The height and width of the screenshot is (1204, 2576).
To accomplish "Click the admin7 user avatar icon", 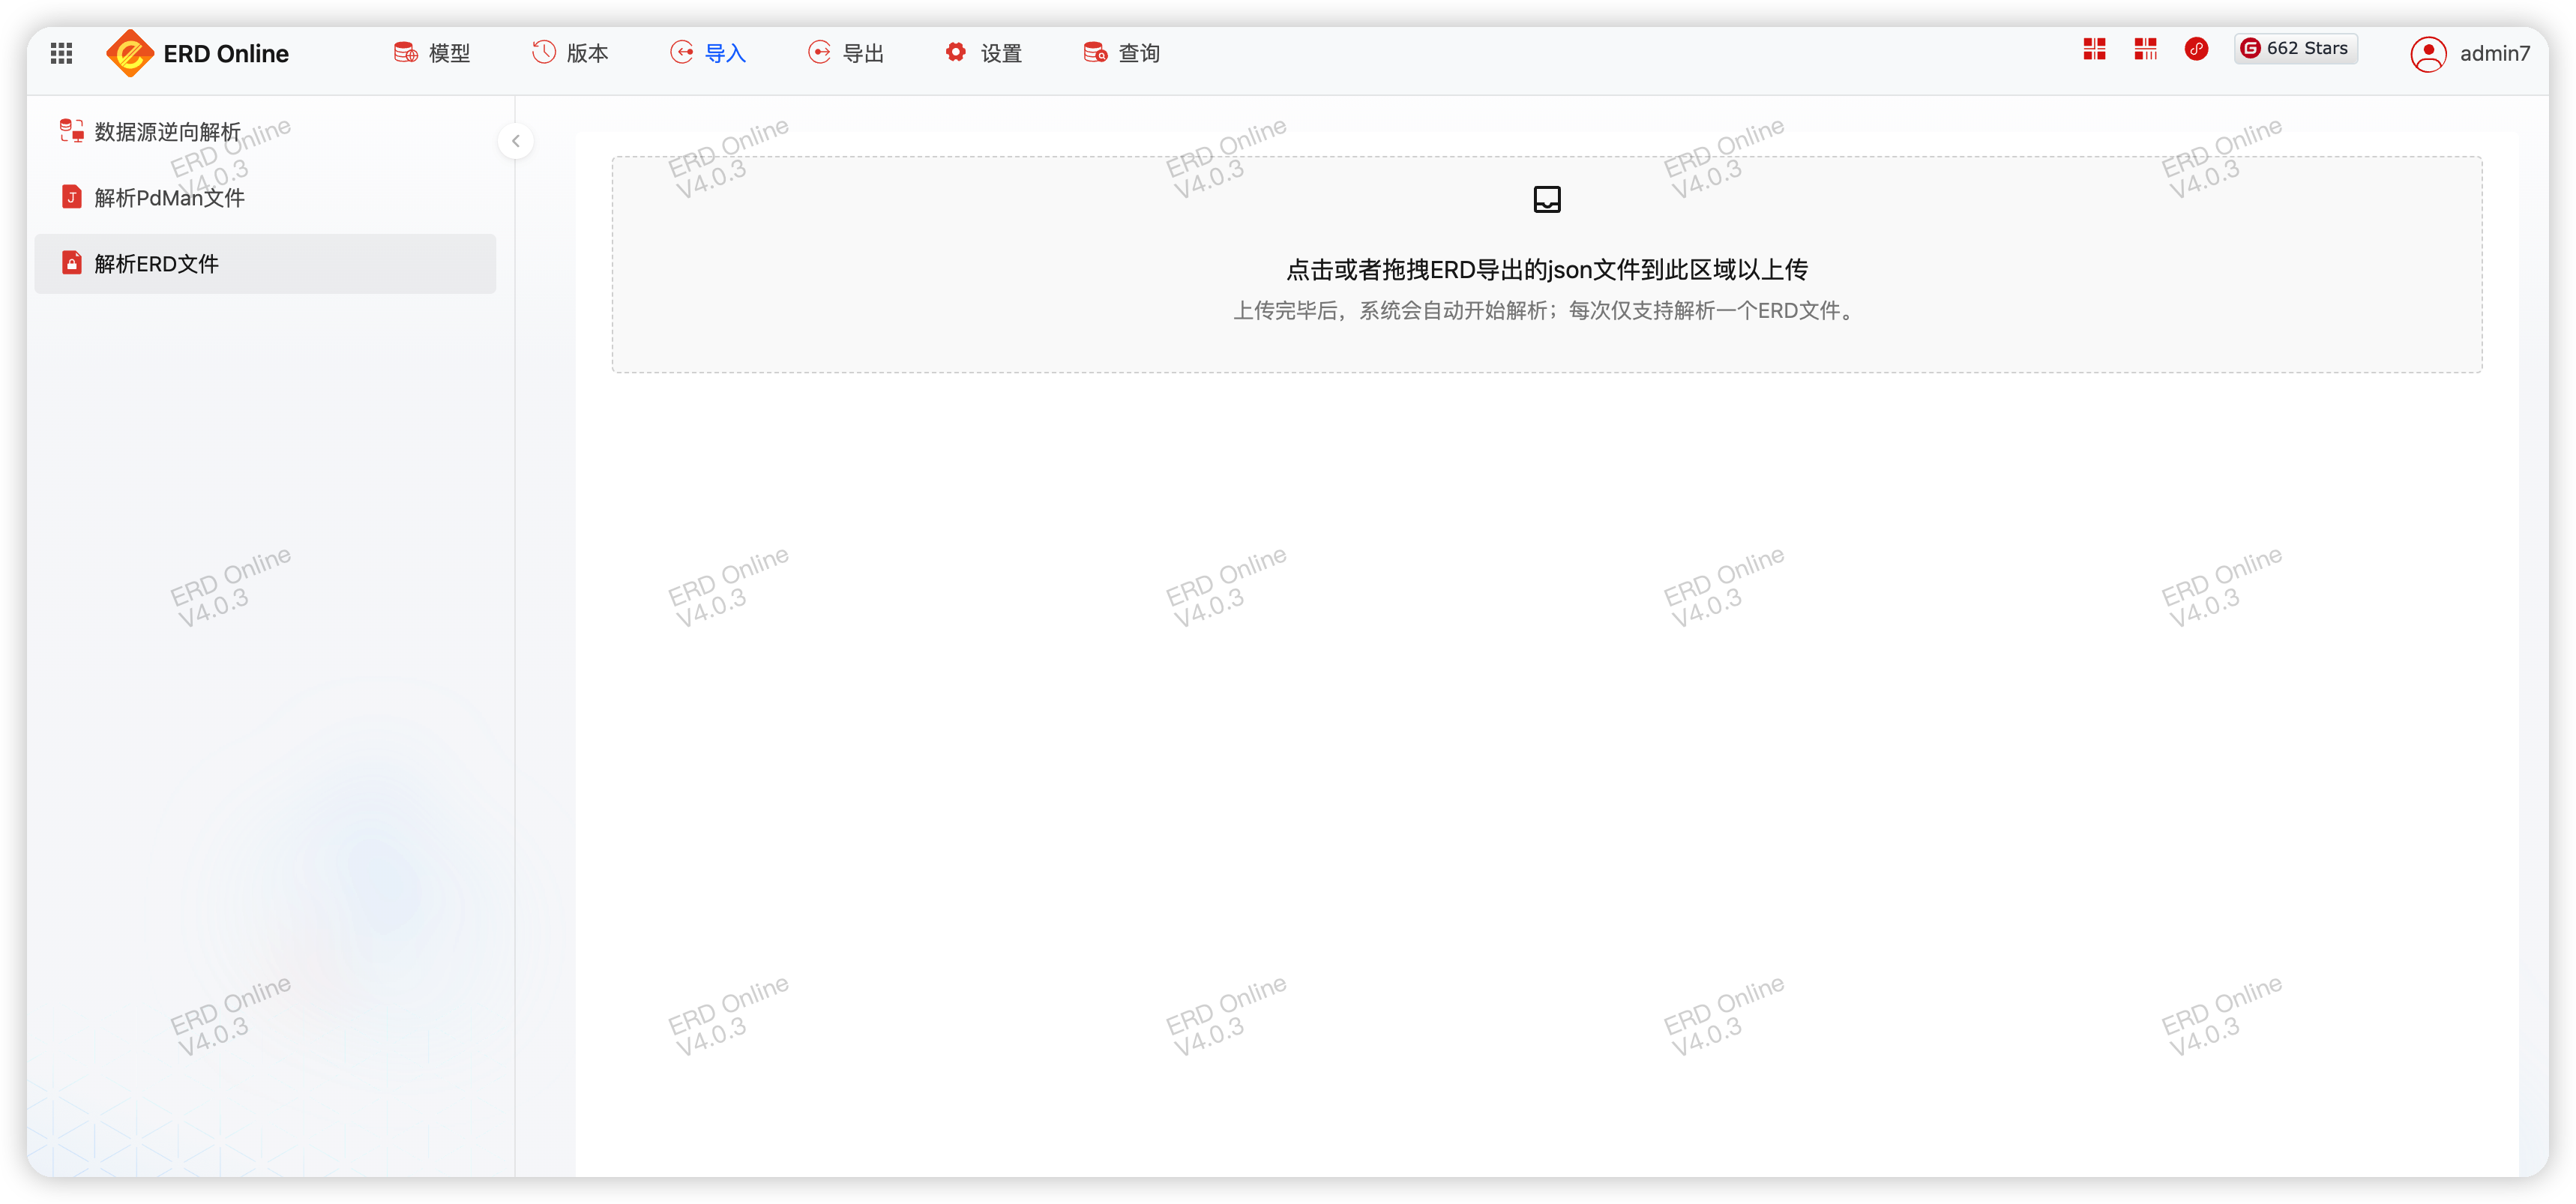I will [x=2428, y=54].
